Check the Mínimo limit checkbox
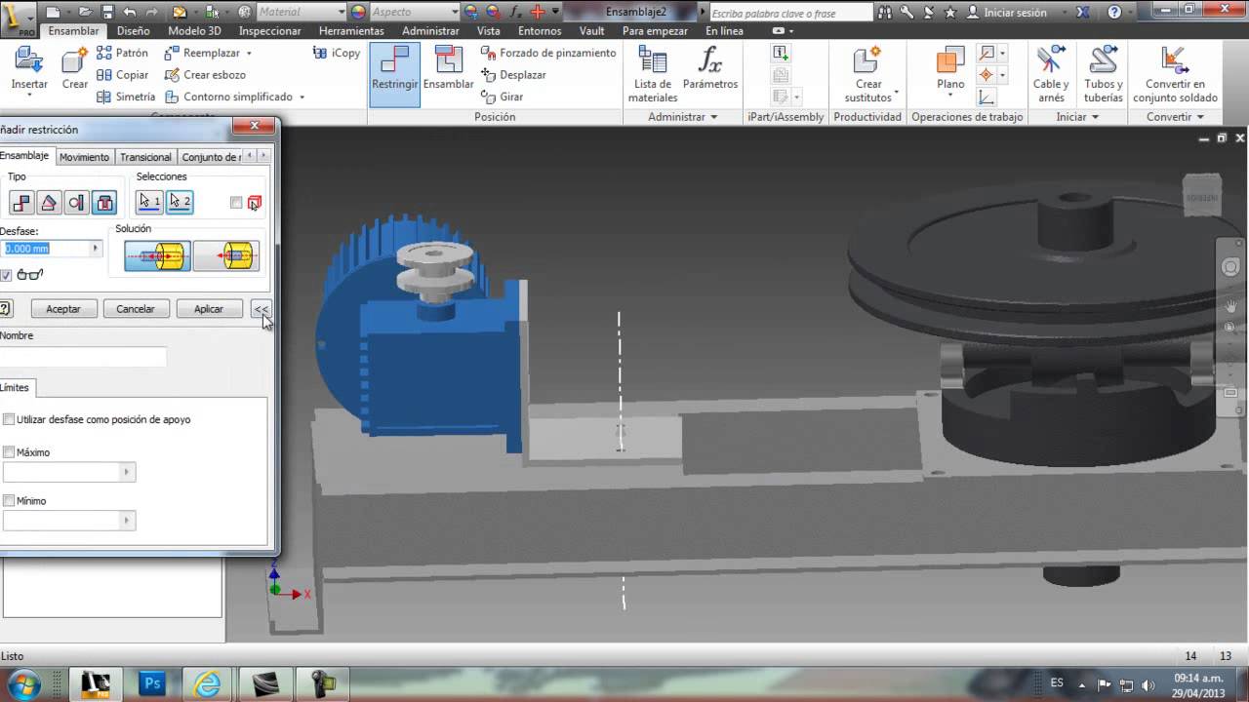 pyautogui.click(x=9, y=501)
